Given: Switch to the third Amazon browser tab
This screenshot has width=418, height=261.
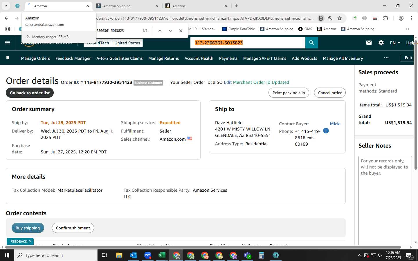Looking at the screenshot, I should (196, 6).
